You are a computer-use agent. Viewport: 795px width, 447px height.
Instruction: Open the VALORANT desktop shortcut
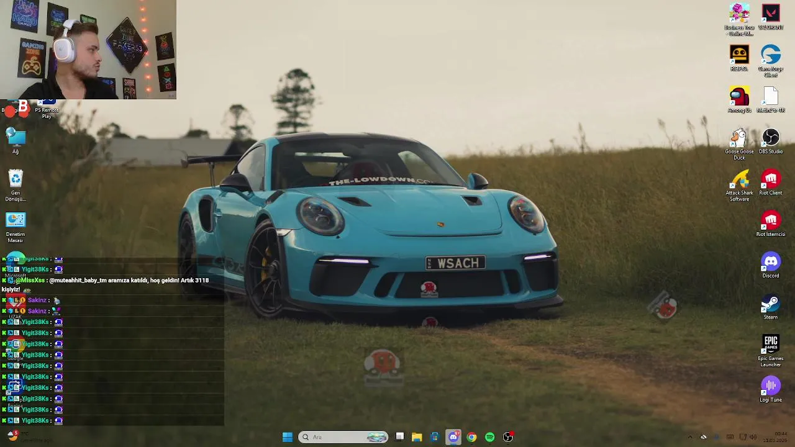tap(771, 17)
